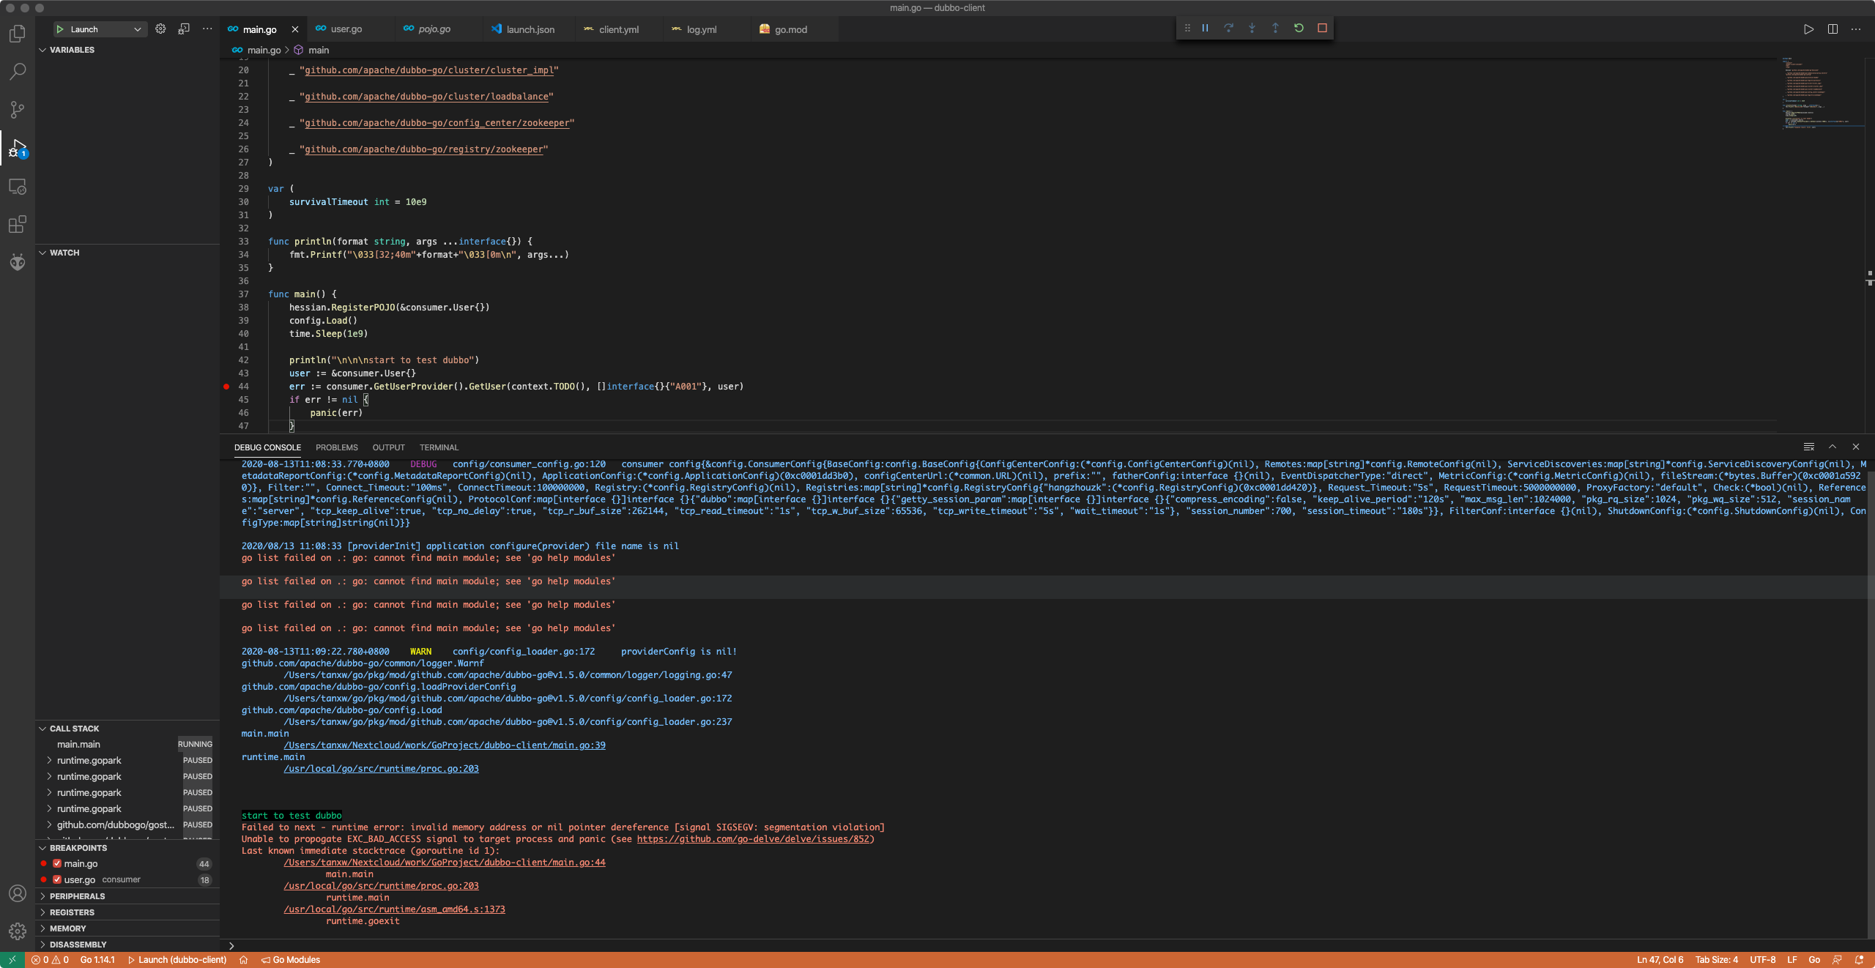The height and width of the screenshot is (968, 1875).
Task: Click the main.go:39 stack trace link
Action: 445,745
